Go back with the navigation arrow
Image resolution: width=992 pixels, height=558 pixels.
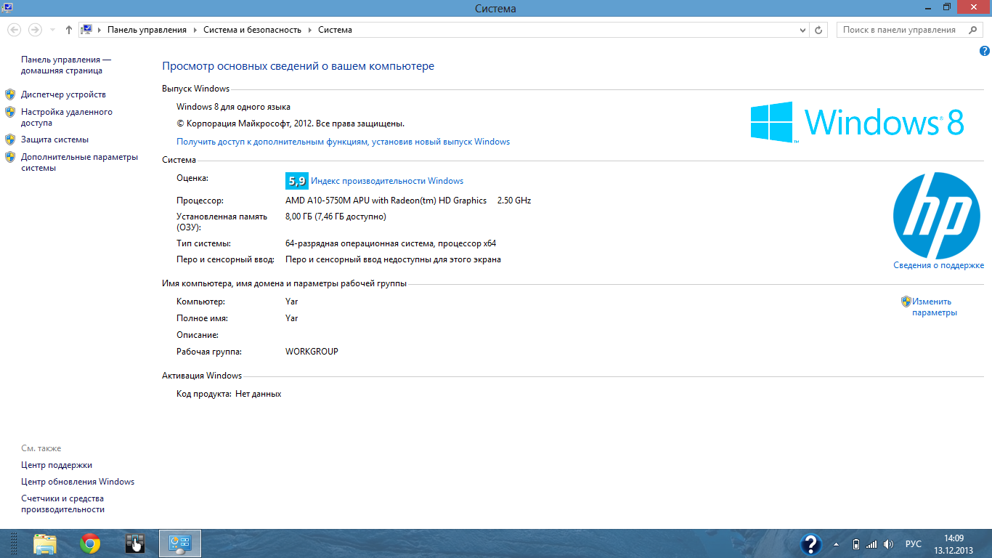(x=13, y=30)
